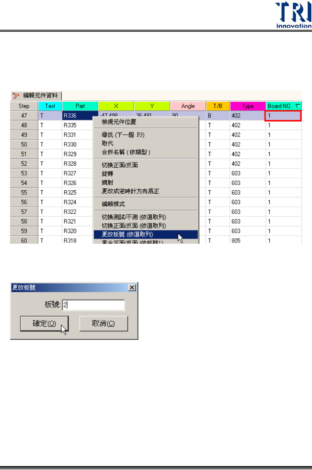
Task: Select part cell R330
Action: pos(78,144)
